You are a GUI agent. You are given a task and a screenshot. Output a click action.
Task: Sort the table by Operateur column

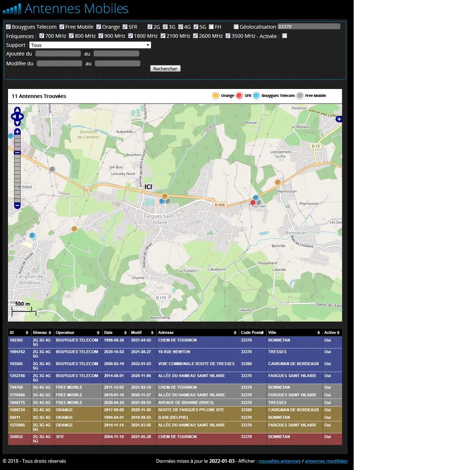pos(78,333)
